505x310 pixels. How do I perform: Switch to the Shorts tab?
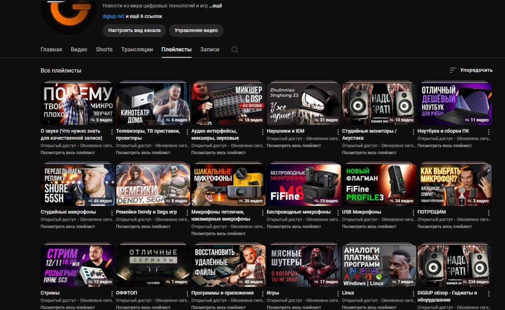(x=104, y=49)
